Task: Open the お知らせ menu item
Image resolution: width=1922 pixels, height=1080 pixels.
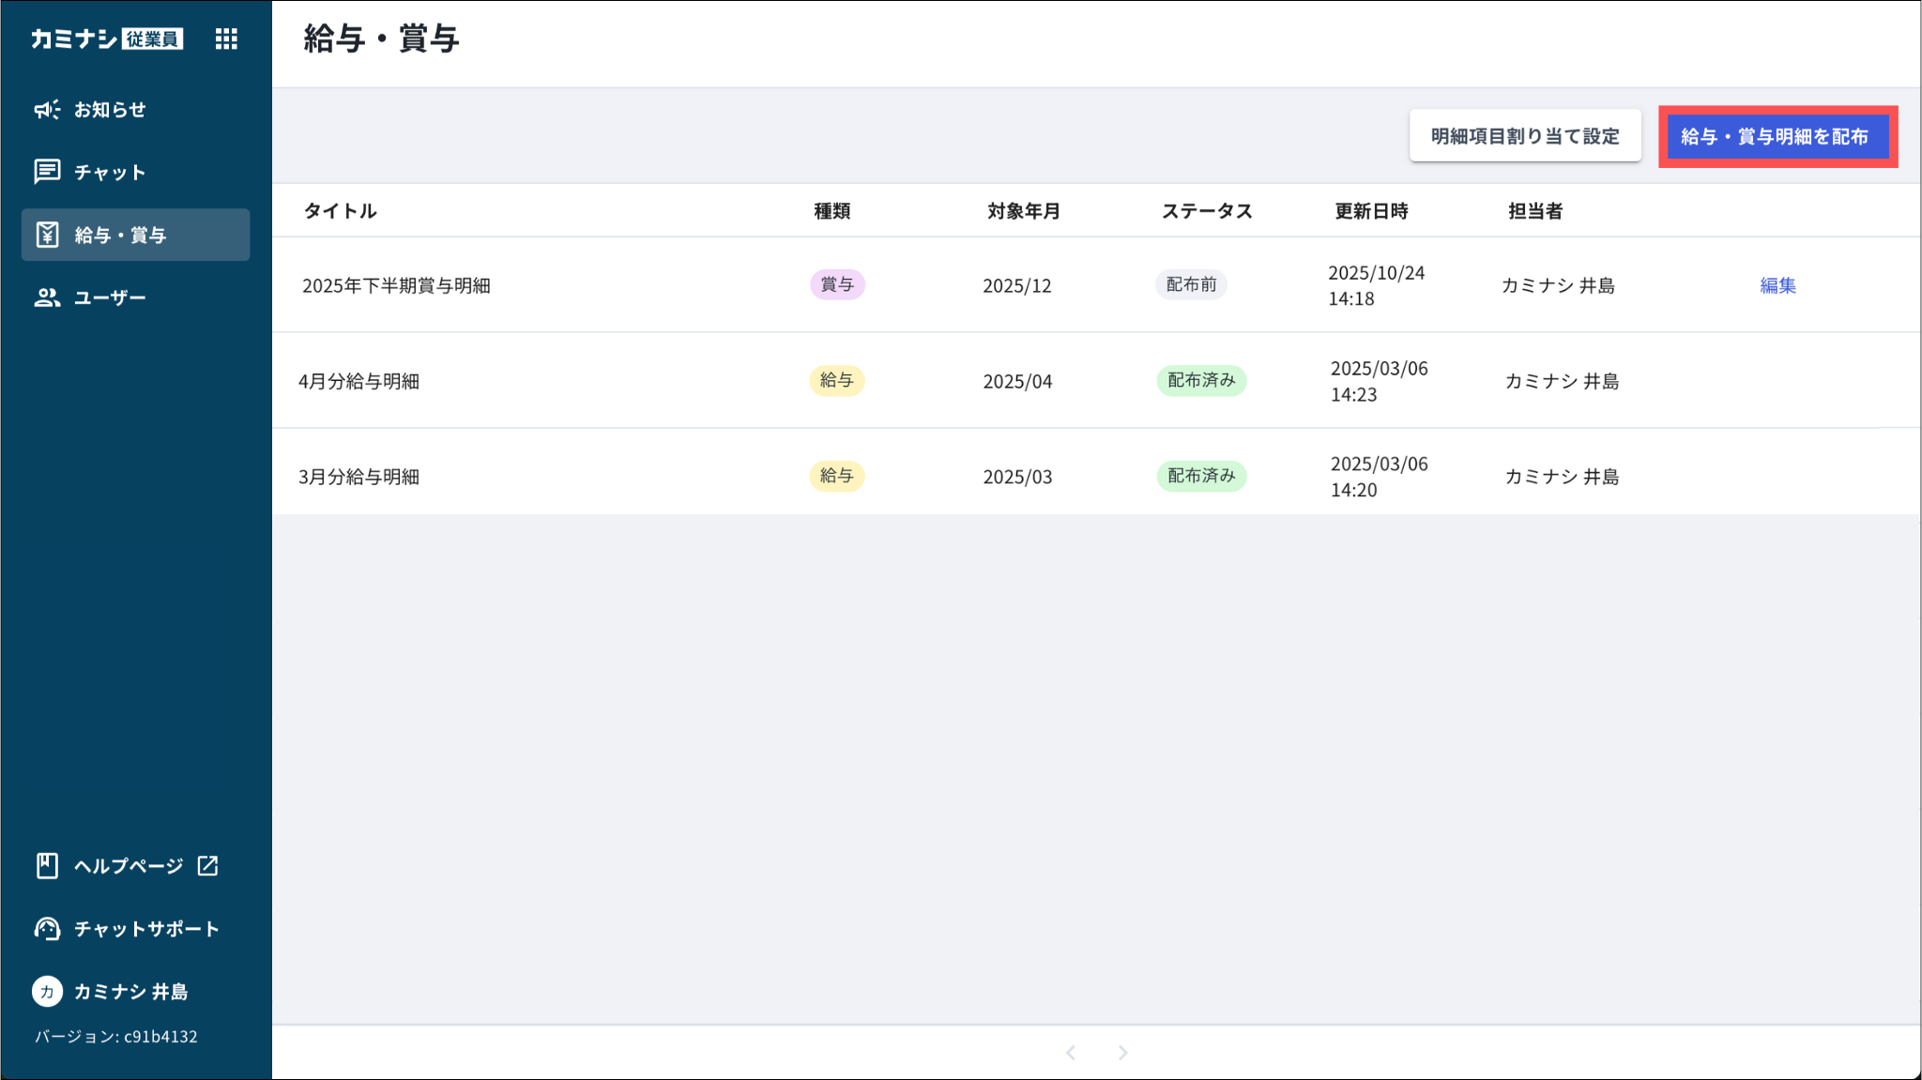Action: coord(110,110)
